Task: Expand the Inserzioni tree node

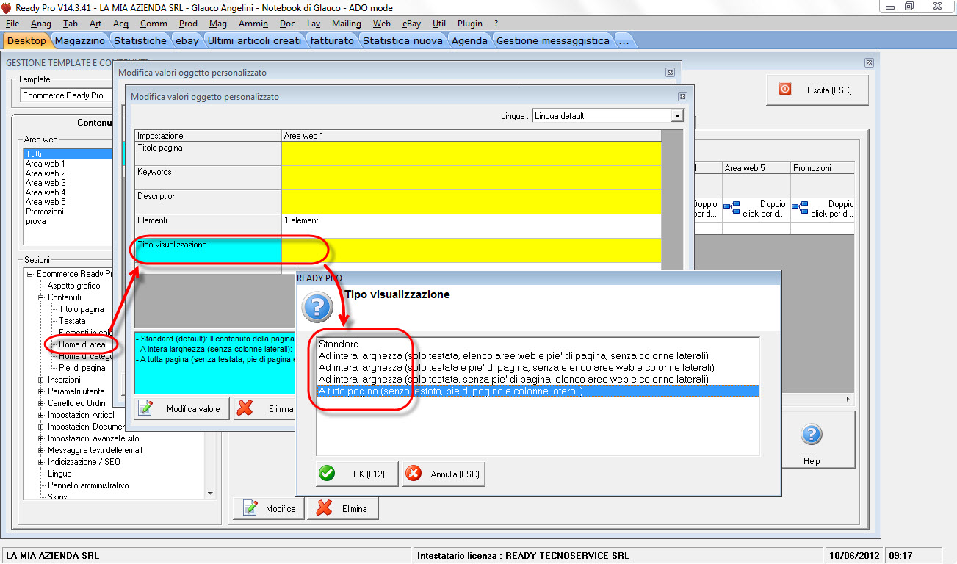Action: coord(41,380)
